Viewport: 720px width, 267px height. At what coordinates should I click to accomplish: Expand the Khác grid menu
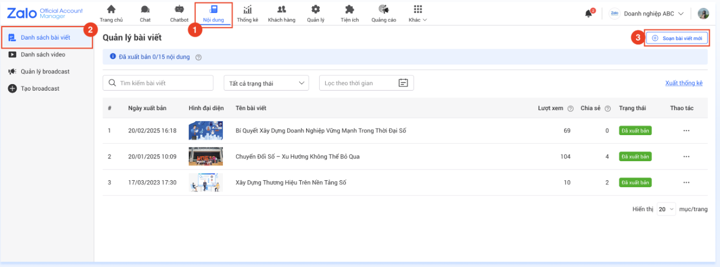pos(418,14)
